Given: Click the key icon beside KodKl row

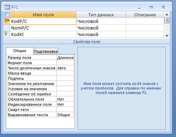Looking at the screenshot, I should click(x=6, y=34).
